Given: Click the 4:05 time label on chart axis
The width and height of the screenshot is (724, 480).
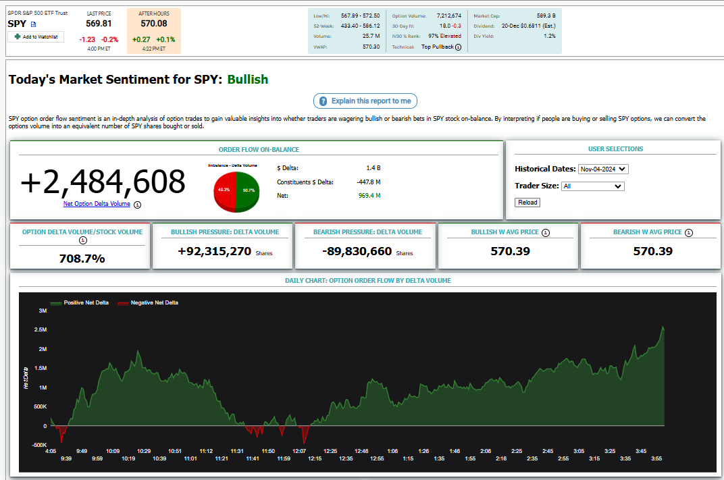Looking at the screenshot, I should 51,452.
